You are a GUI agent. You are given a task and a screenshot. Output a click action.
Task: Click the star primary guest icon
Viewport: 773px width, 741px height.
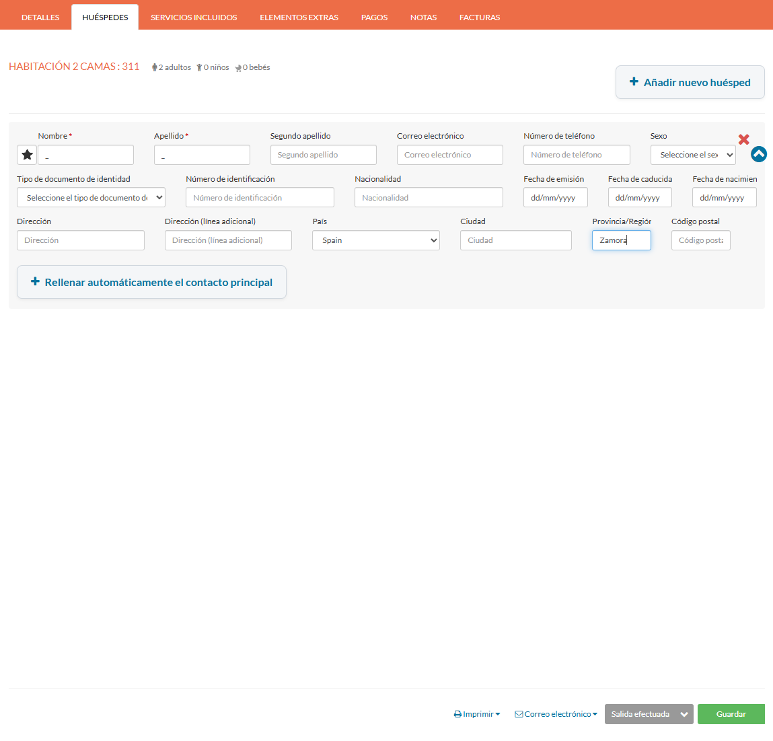click(27, 155)
